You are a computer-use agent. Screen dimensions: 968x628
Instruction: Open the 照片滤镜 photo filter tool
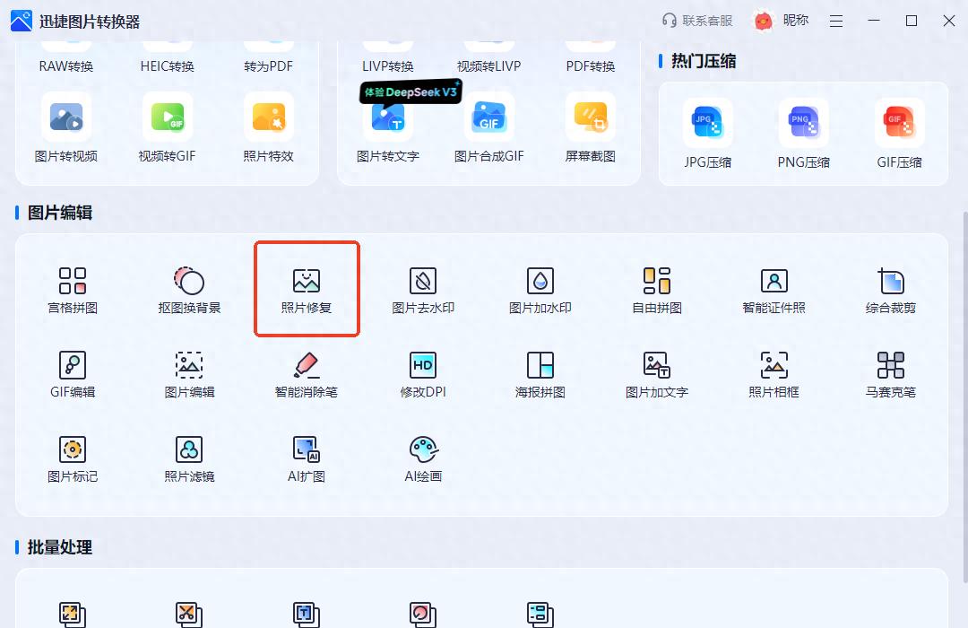tap(189, 457)
